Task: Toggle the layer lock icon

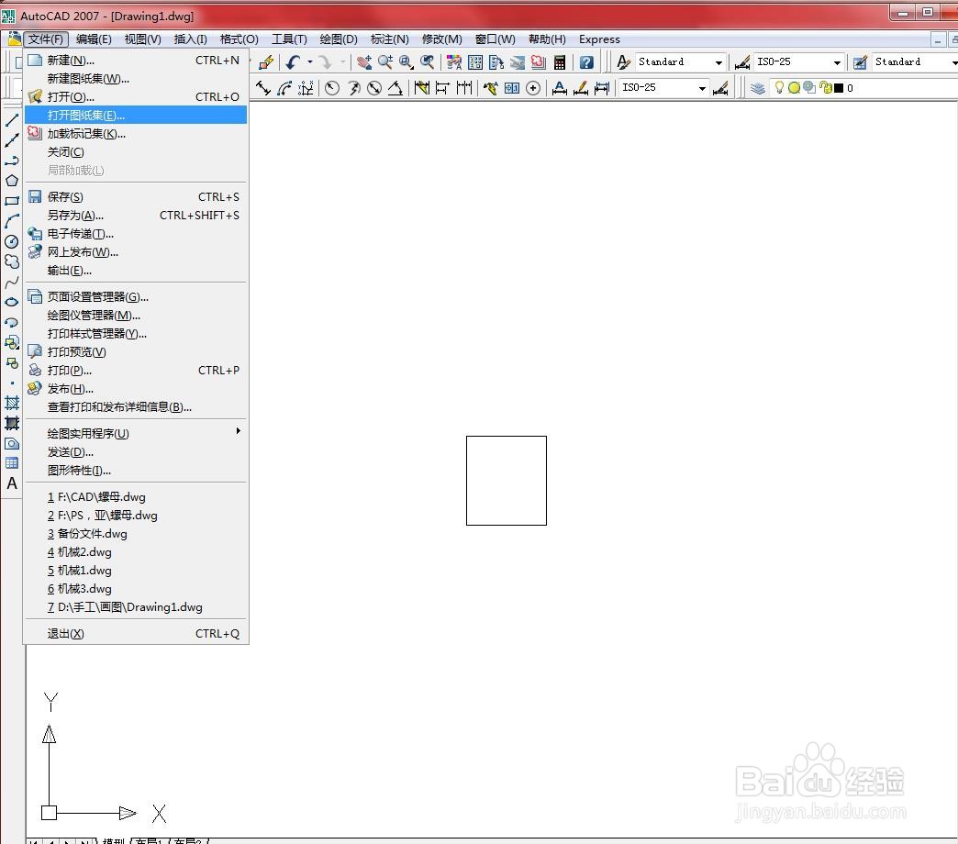Action: [x=826, y=88]
